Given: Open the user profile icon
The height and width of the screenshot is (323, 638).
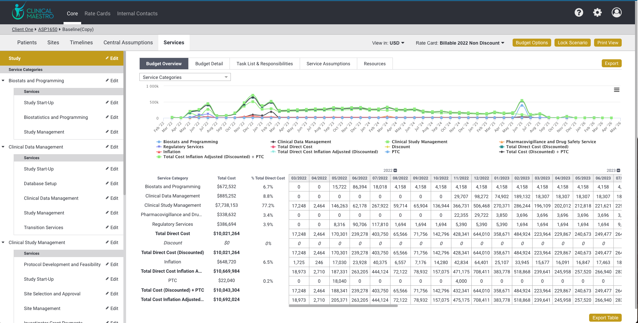Looking at the screenshot, I should pos(616,13).
